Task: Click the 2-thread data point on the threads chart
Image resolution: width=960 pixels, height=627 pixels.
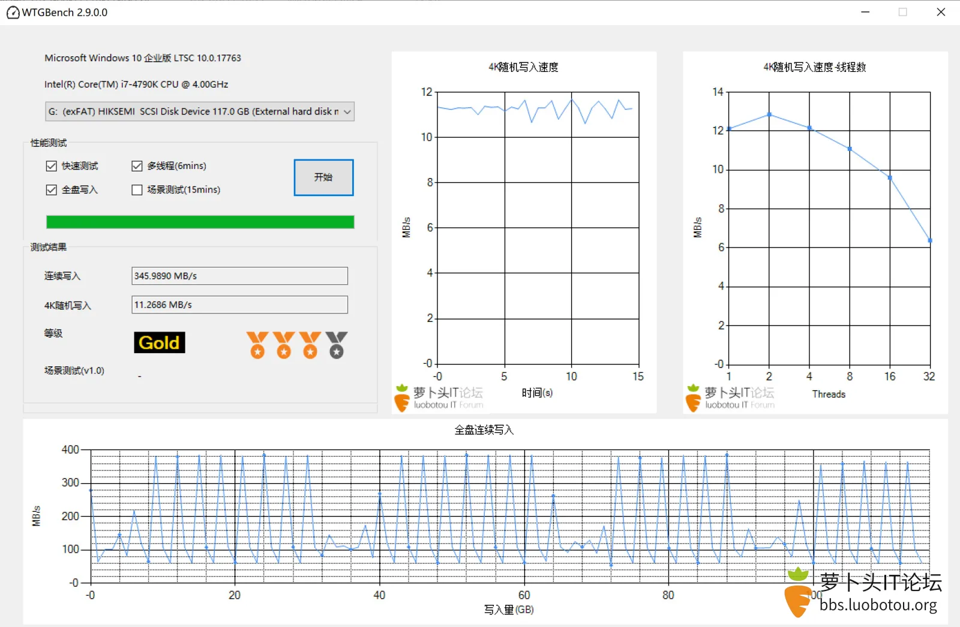Action: (769, 114)
